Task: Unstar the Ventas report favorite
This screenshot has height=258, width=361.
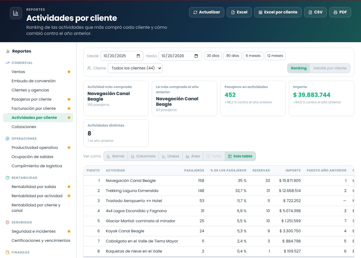Action: pyautogui.click(x=69, y=72)
